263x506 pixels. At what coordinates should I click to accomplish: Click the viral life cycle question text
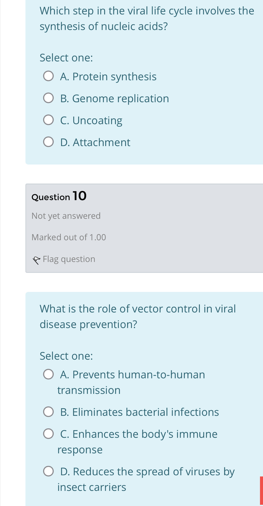coord(147,18)
